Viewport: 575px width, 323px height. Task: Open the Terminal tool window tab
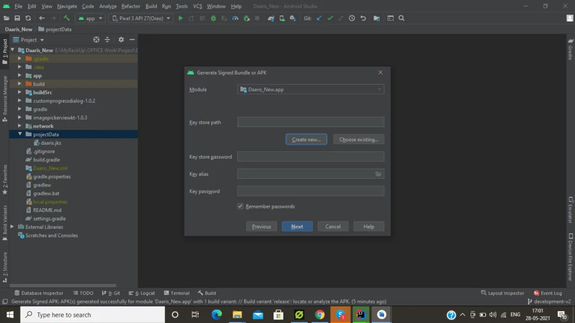(x=176, y=293)
